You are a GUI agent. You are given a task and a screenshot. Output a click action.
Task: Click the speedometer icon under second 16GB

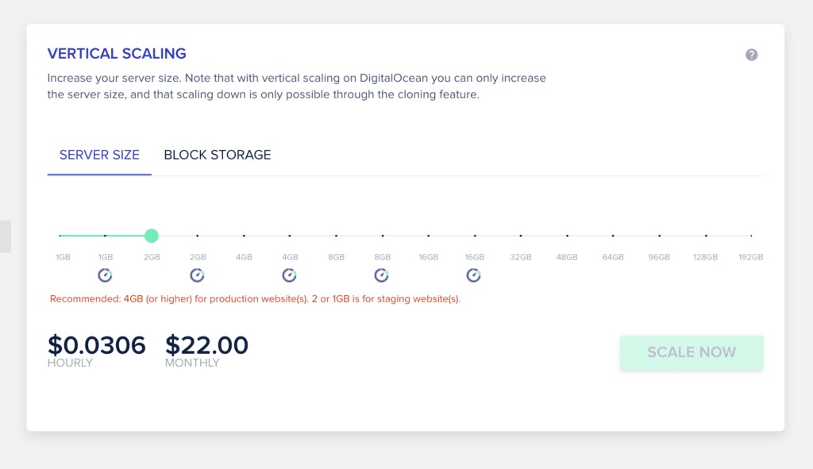coord(473,275)
